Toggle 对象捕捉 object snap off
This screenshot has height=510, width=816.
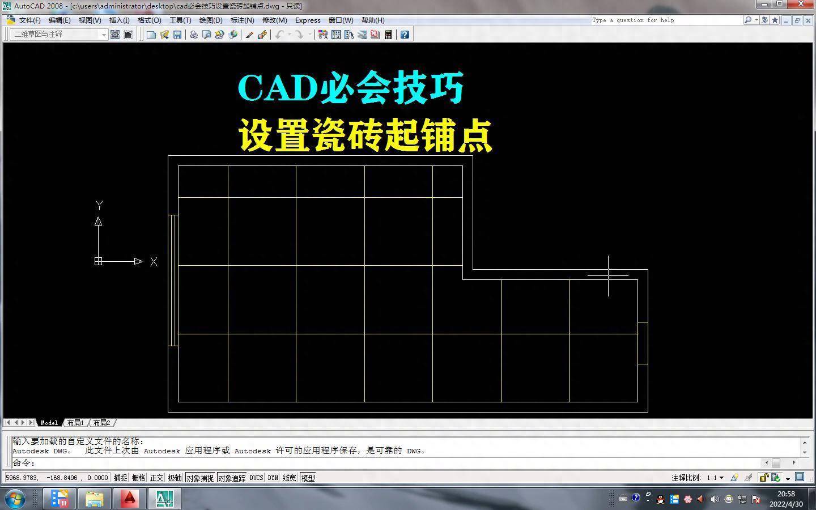pyautogui.click(x=200, y=478)
